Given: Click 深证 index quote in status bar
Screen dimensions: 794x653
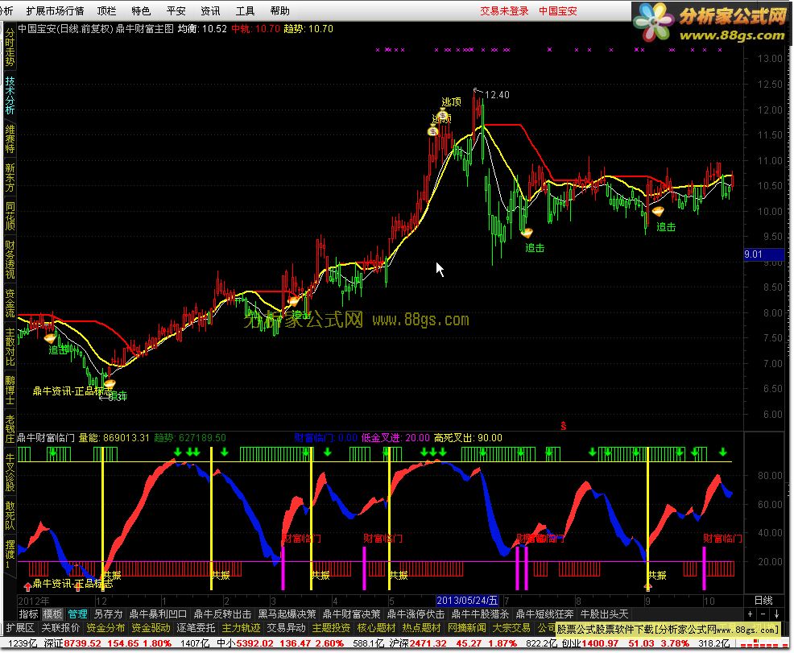Looking at the screenshot, I should 109,643.
